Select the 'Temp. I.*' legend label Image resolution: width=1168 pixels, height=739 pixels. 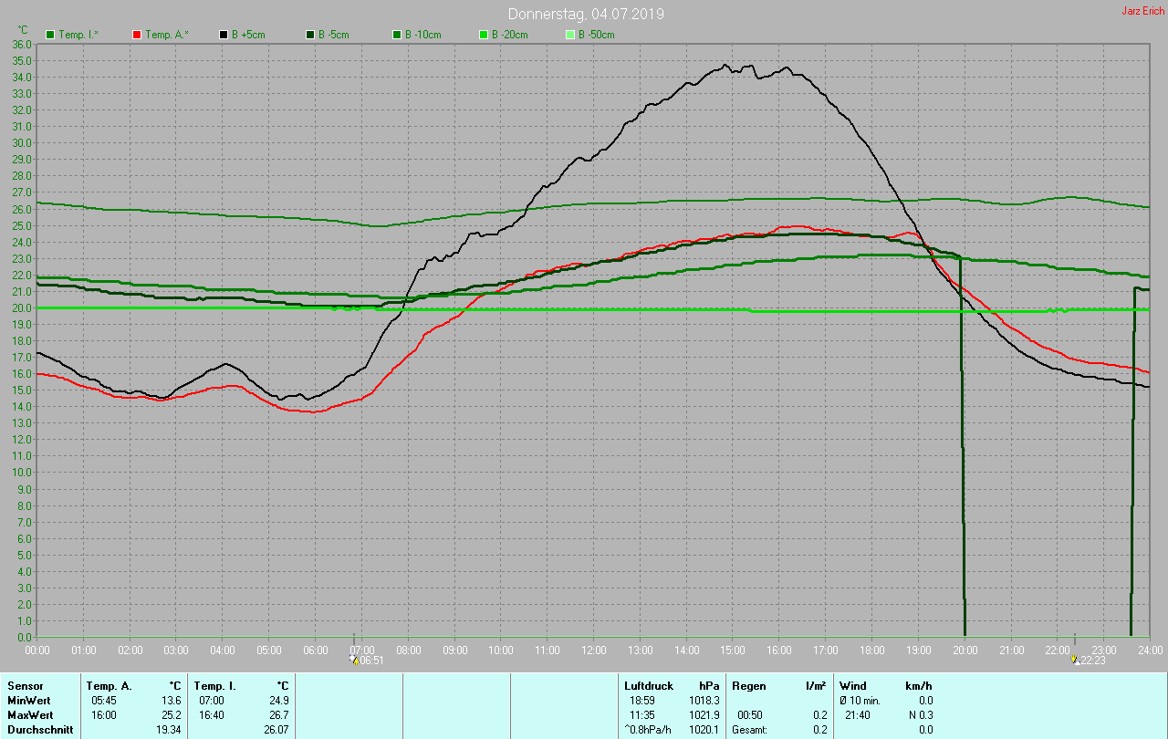click(79, 35)
